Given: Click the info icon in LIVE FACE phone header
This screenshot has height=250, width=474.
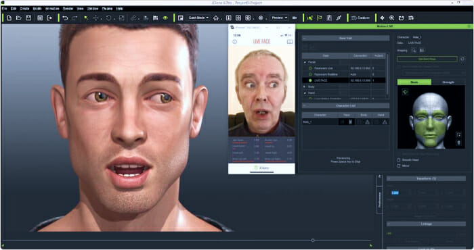Looking at the screenshot, I should 234,42.
